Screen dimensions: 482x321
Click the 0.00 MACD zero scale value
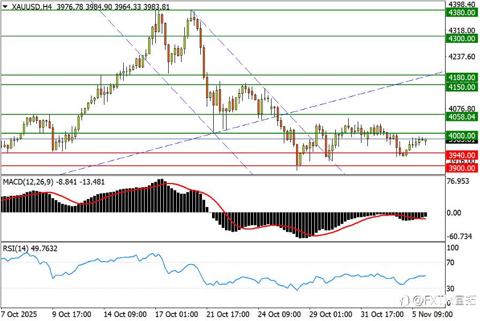coord(454,213)
